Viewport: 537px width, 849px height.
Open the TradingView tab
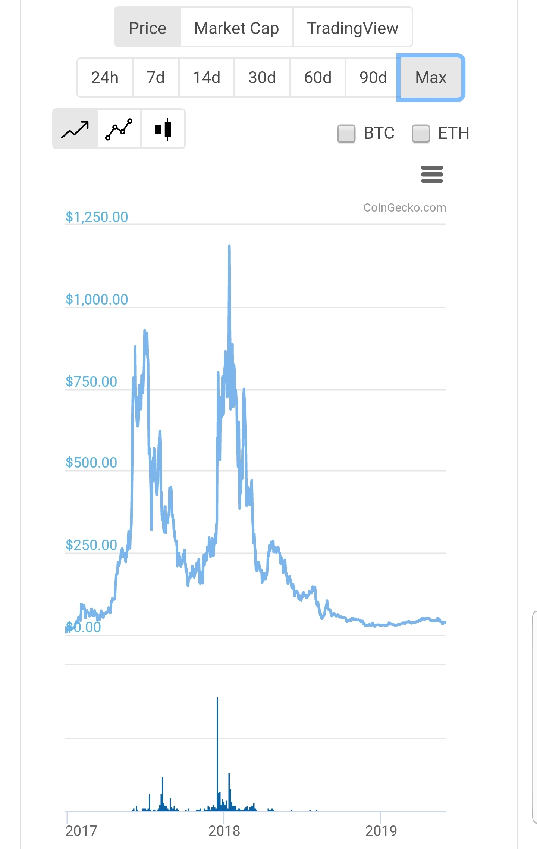click(x=353, y=27)
